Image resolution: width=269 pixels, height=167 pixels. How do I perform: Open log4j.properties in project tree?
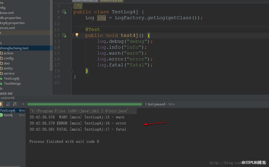tap(12, 23)
